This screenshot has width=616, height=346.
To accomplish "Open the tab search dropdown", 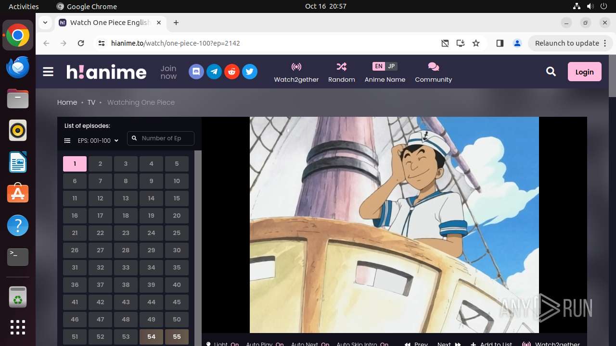I will point(45,23).
